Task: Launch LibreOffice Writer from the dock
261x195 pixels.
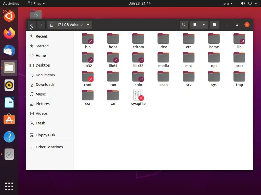Action: [9, 102]
